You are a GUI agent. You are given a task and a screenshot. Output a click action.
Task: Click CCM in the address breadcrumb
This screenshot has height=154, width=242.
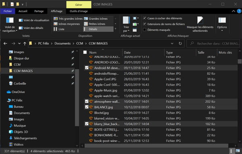[79, 43]
